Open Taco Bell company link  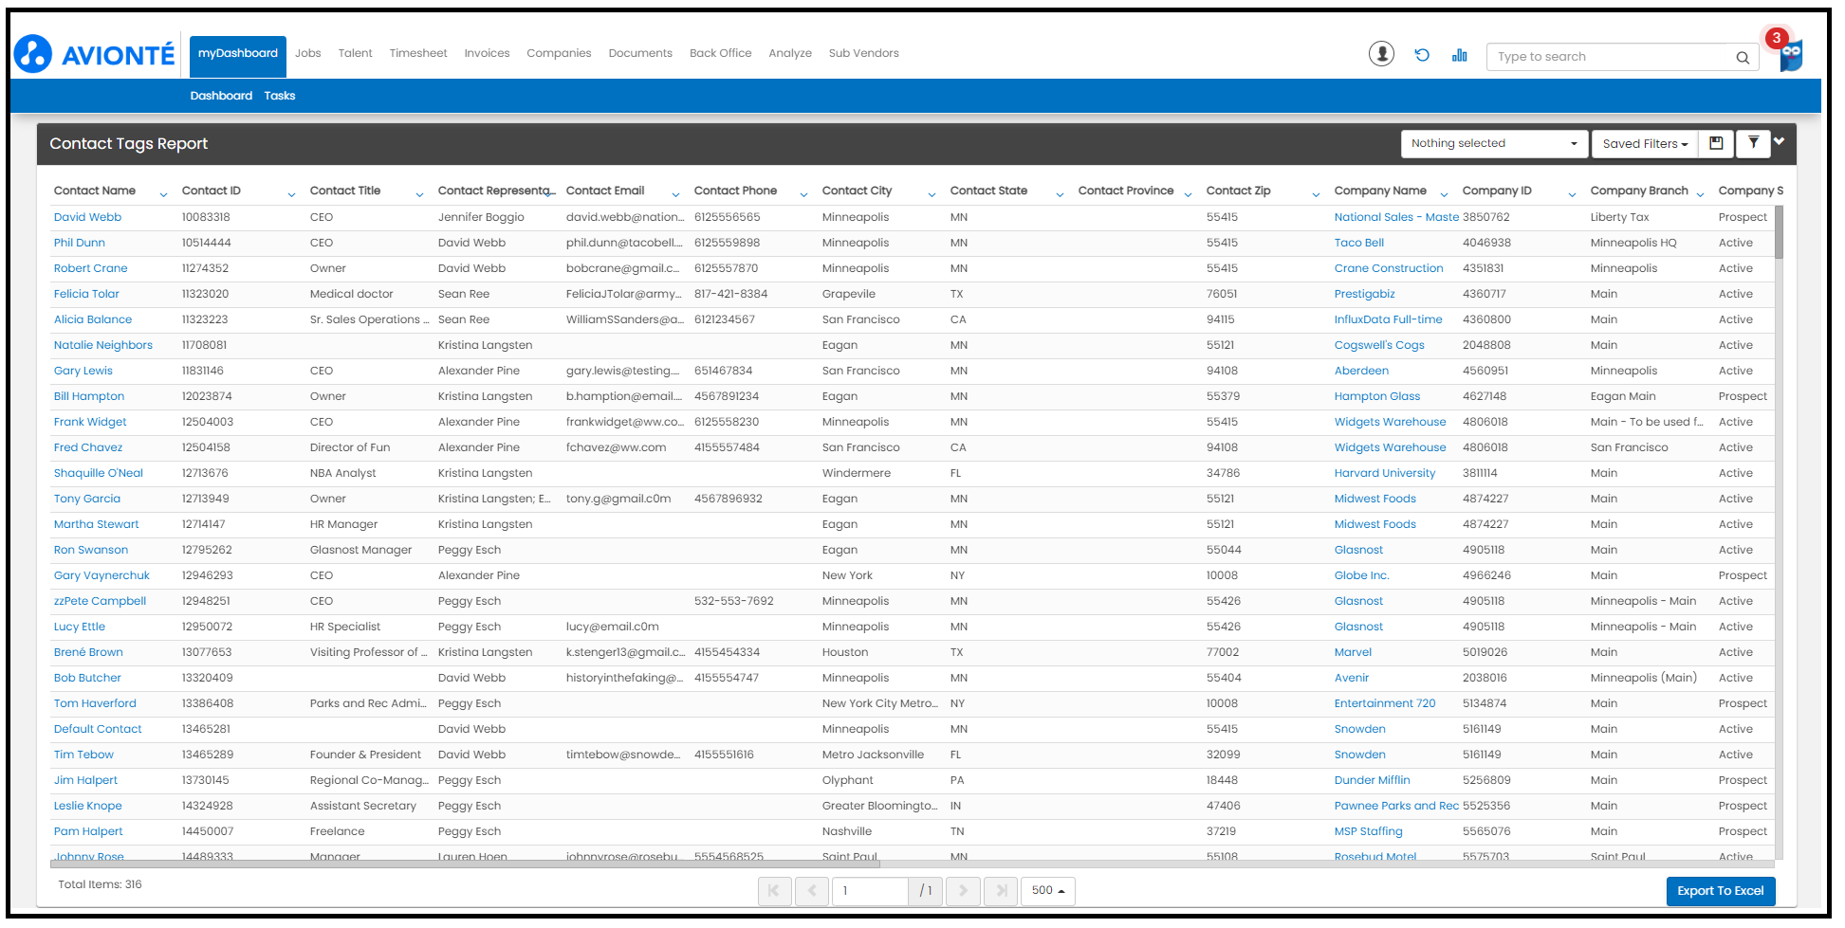1358,243
